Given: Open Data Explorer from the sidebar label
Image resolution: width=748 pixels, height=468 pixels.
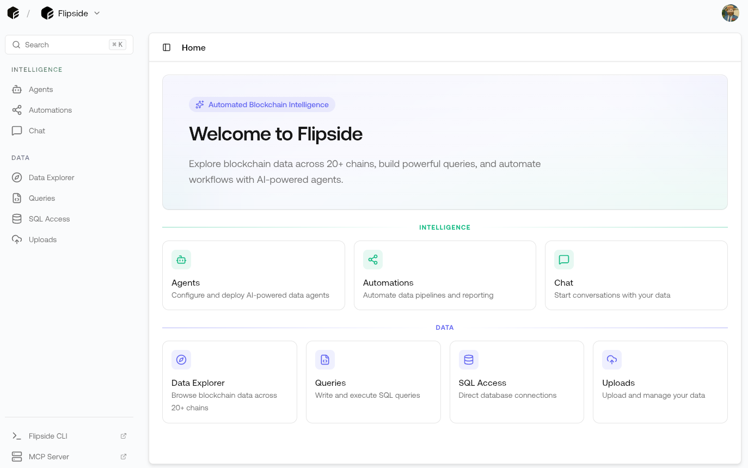Looking at the screenshot, I should [x=51, y=177].
